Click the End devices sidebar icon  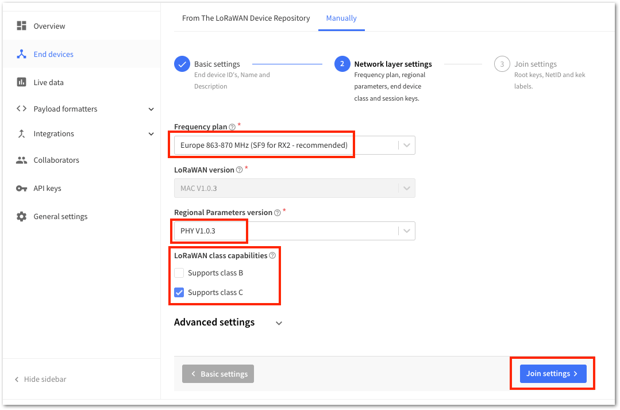coord(21,54)
